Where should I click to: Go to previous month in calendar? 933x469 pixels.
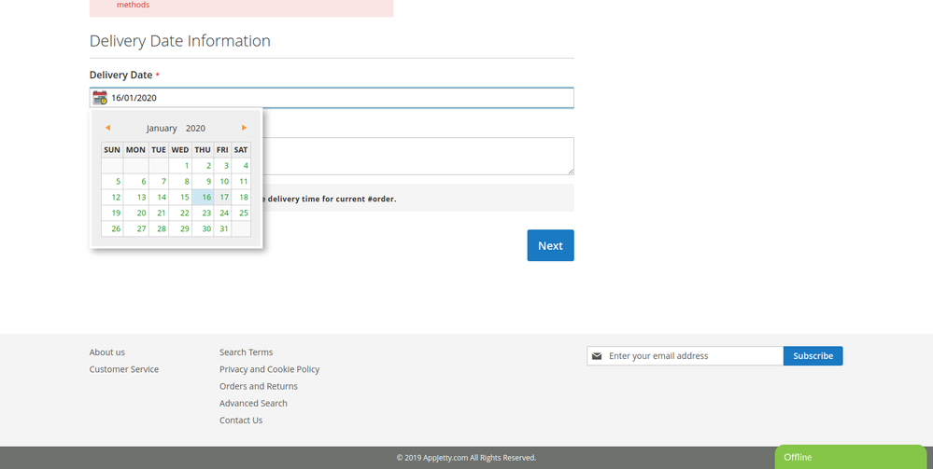coord(107,128)
